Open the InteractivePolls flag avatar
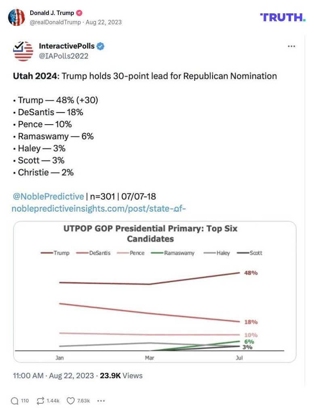 tap(23, 51)
